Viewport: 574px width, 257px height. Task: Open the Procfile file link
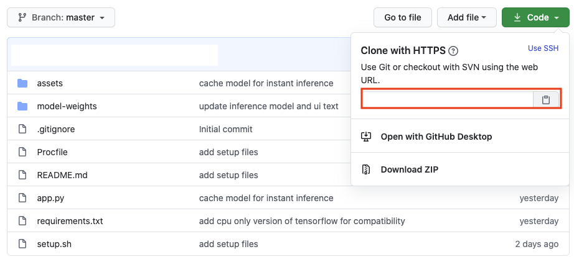[52, 152]
